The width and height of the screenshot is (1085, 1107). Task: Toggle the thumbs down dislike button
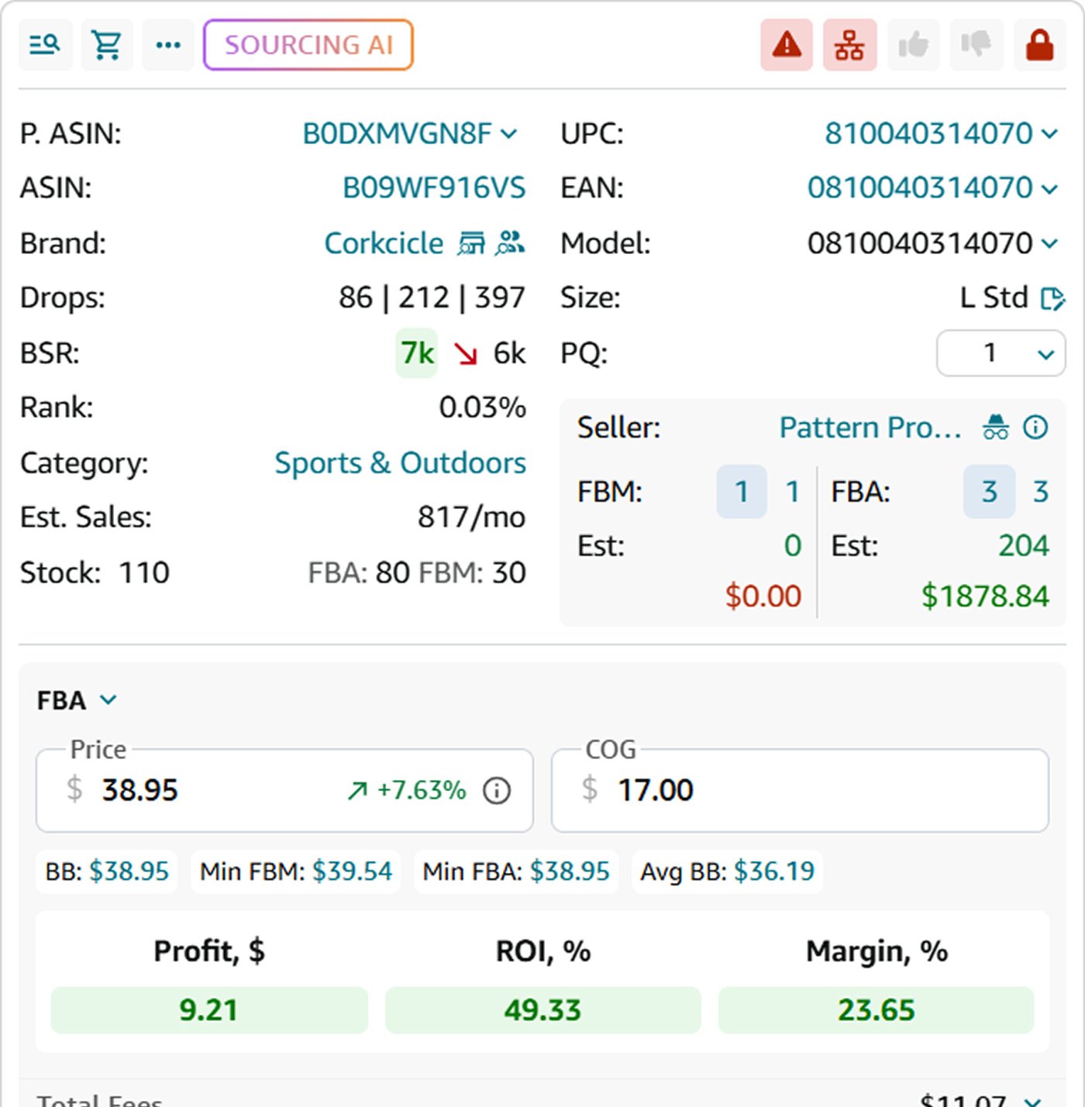976,45
